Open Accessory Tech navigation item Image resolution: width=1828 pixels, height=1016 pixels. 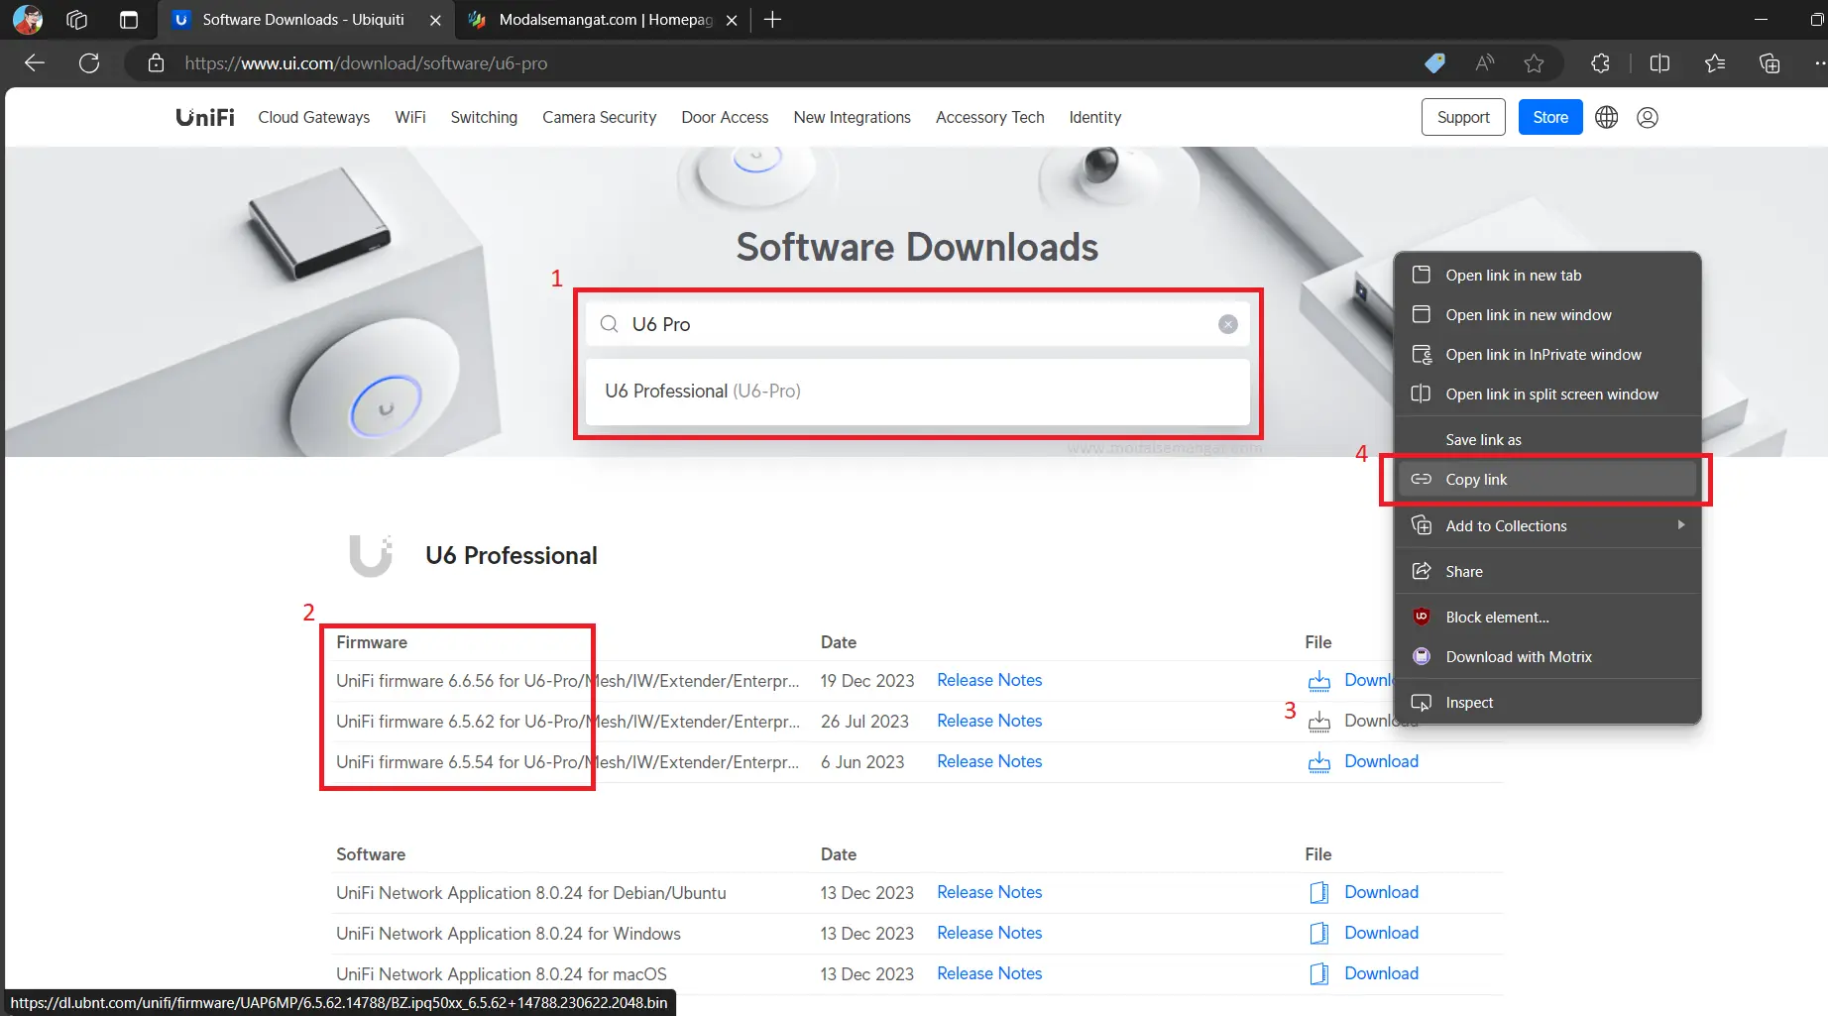[x=989, y=117]
